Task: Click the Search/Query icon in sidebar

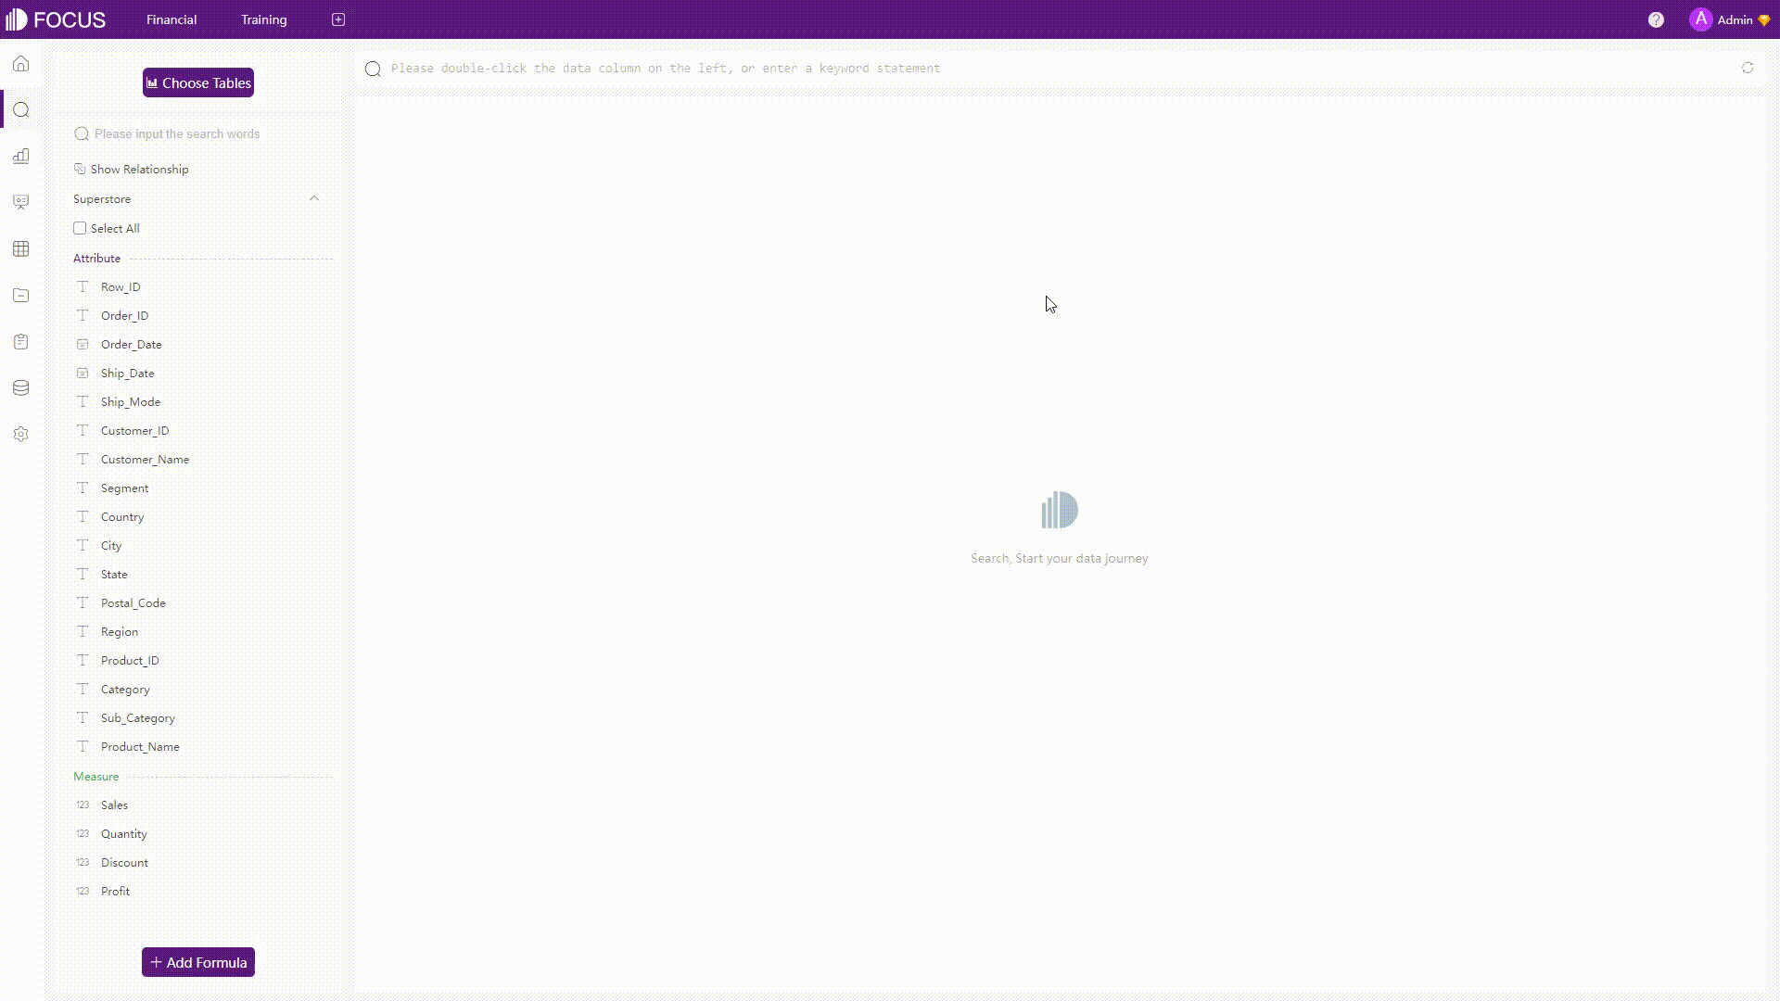Action: coord(20,110)
